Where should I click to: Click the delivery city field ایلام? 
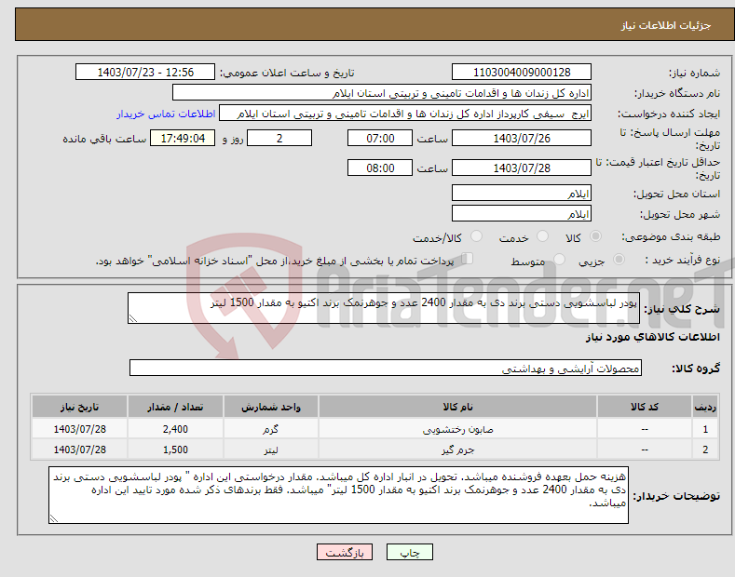522,213
